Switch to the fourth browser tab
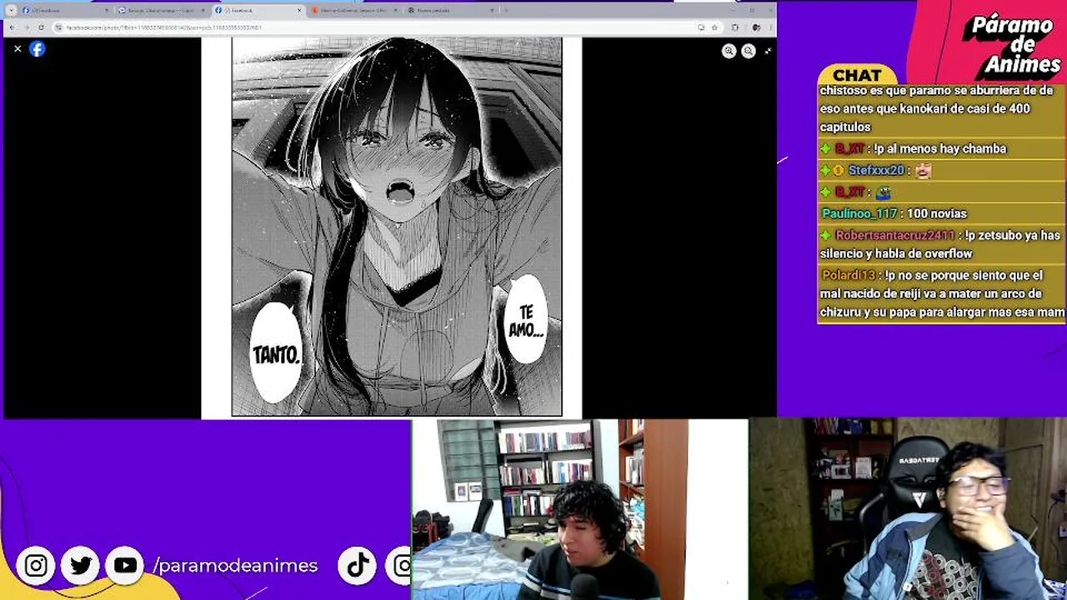This screenshot has width=1067, height=600. 355,10
